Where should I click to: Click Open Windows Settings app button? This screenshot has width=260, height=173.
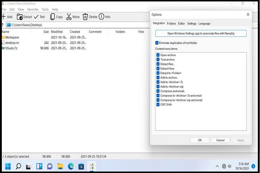click(201, 33)
